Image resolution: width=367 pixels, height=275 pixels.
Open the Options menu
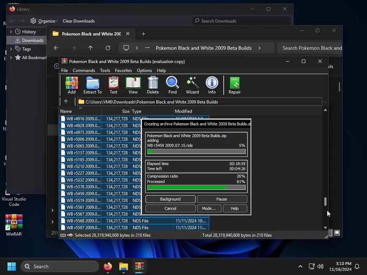pyautogui.click(x=144, y=71)
